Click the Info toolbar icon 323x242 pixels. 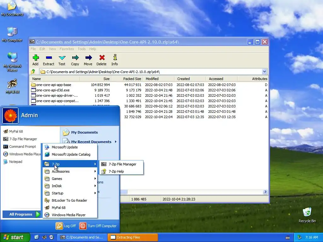[115, 60]
